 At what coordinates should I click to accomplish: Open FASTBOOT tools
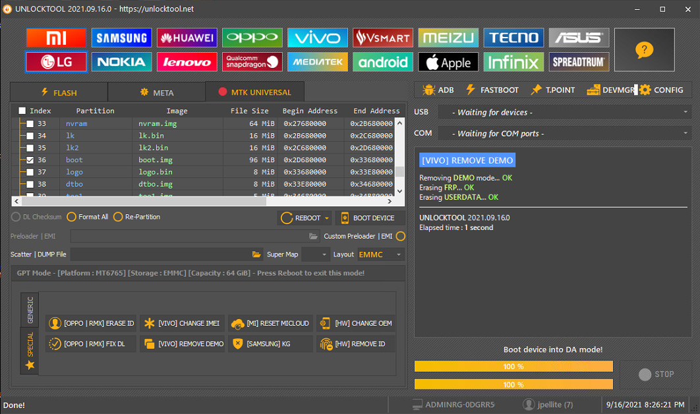(x=492, y=90)
